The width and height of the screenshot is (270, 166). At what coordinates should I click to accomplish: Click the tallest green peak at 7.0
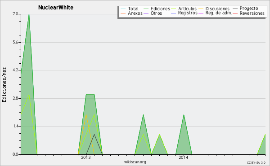click(x=29, y=14)
